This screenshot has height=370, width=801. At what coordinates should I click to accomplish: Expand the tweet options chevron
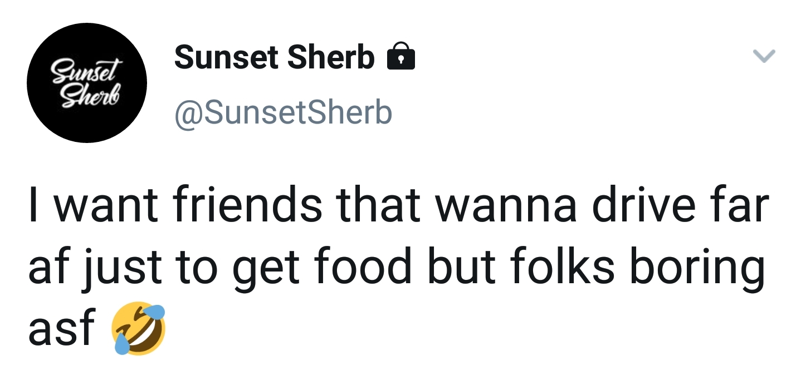(764, 56)
